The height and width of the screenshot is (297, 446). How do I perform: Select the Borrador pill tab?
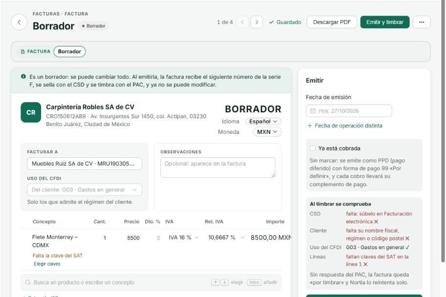point(69,51)
